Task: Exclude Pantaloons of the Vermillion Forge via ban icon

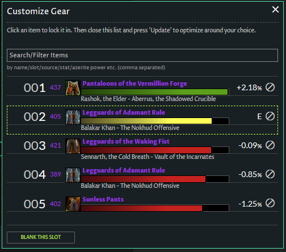Action: (x=270, y=87)
